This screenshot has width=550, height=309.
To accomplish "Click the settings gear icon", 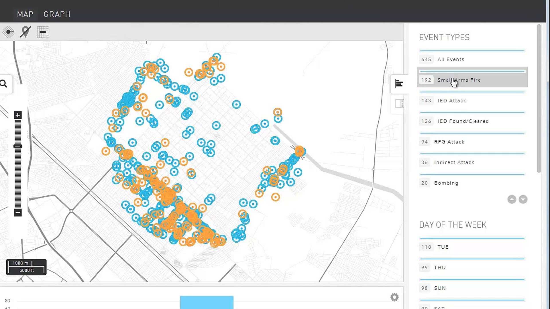I will pyautogui.click(x=394, y=297).
